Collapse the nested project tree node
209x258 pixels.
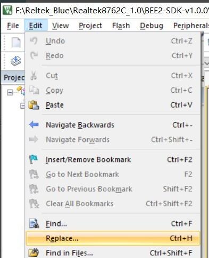[x=22, y=106]
